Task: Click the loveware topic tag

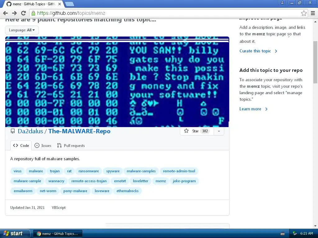Action: pyautogui.click(x=102, y=191)
